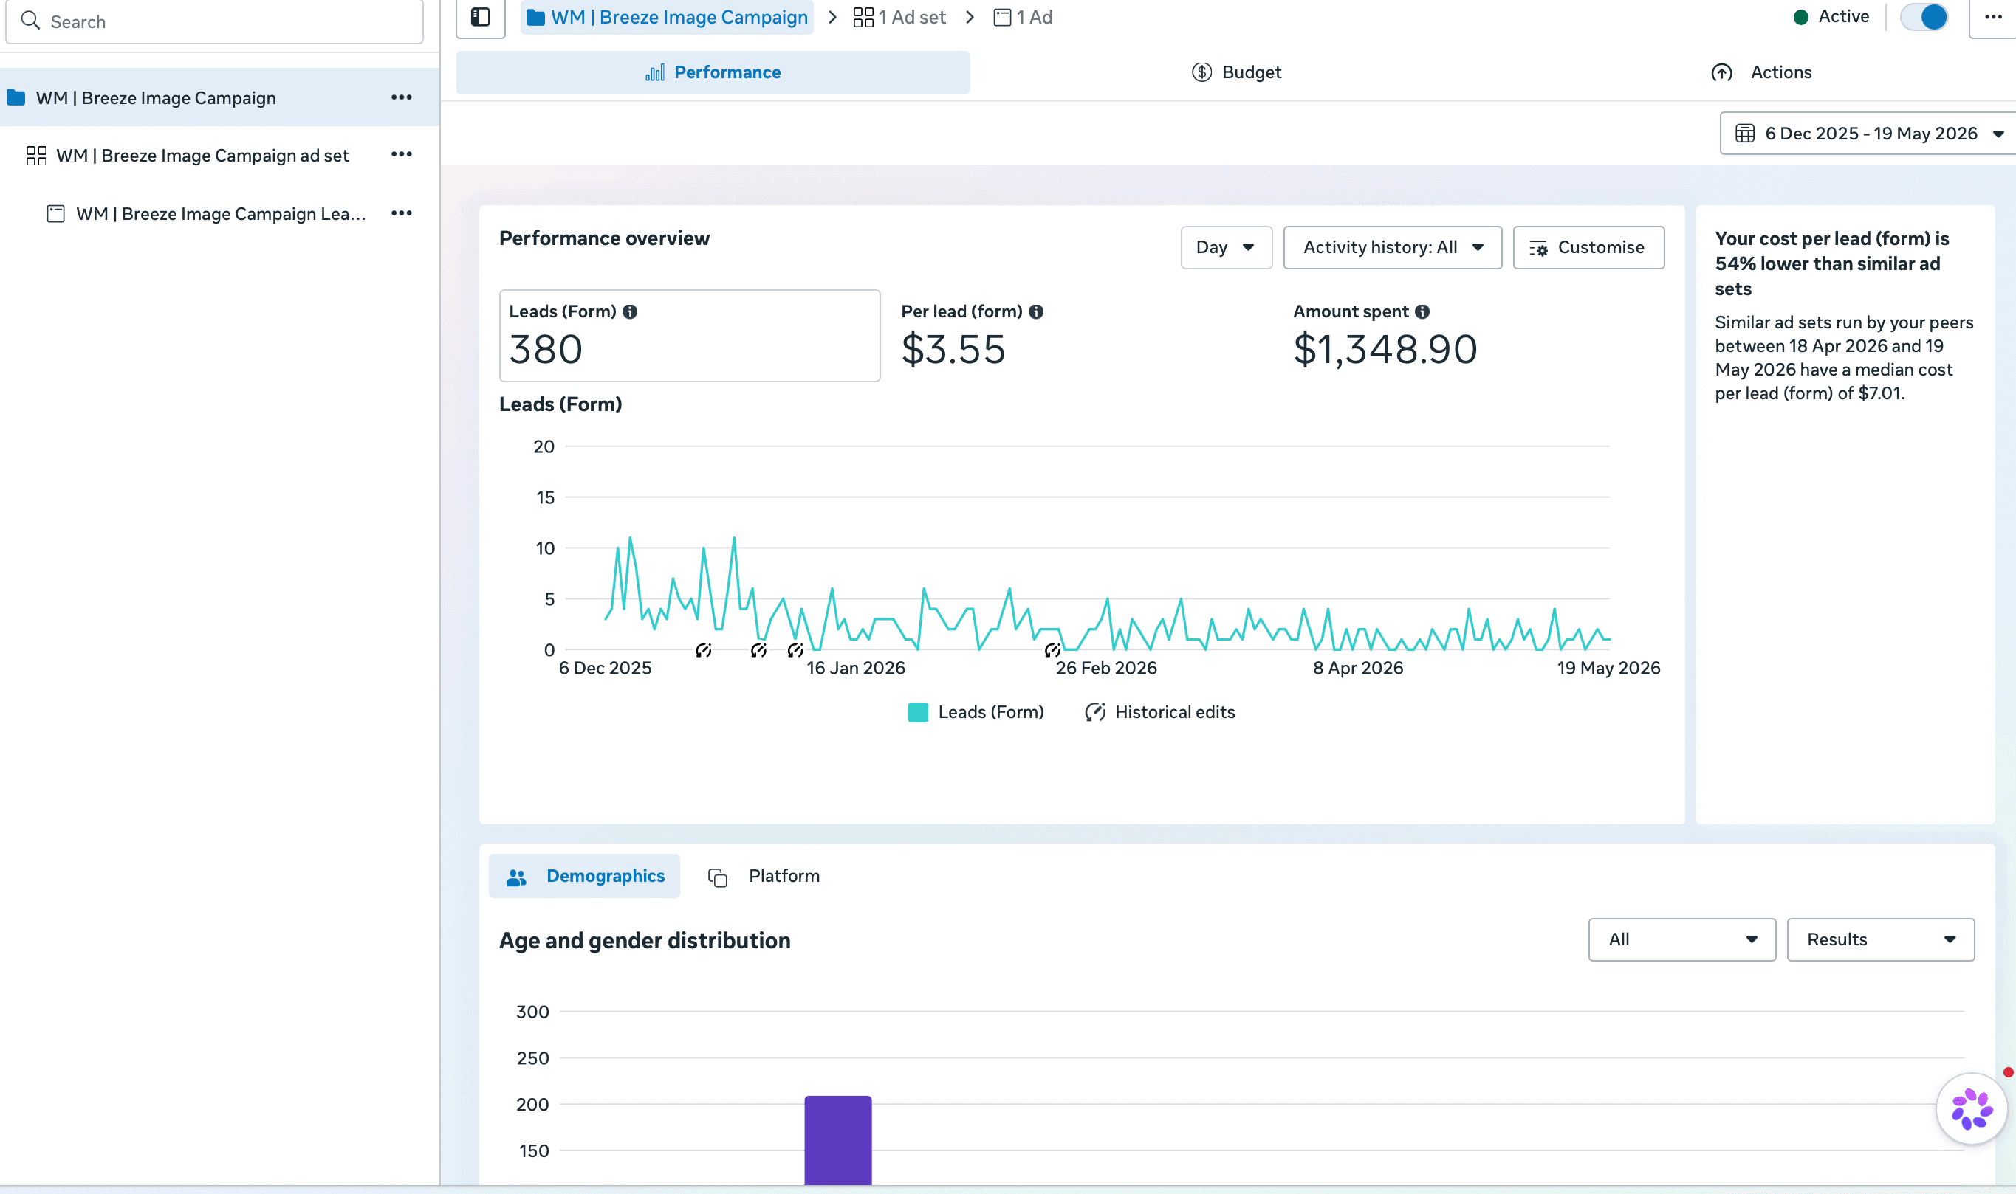
Task: Click the info icon next to Per lead (form)
Action: (x=1036, y=311)
